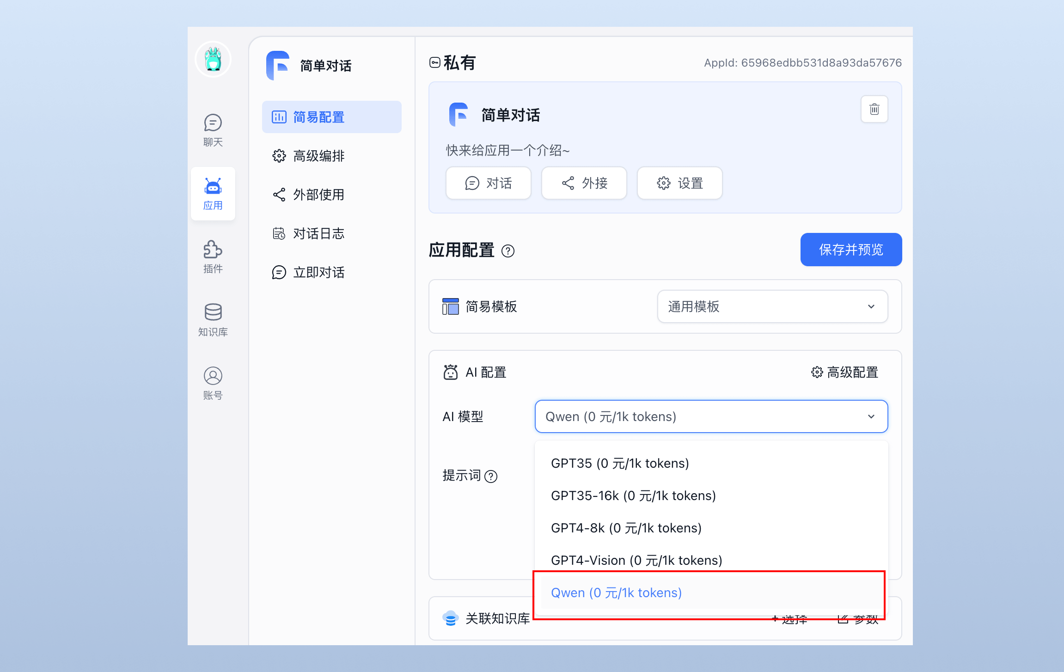Click the 保存并预览 save button
The image size is (1064, 672).
point(850,250)
